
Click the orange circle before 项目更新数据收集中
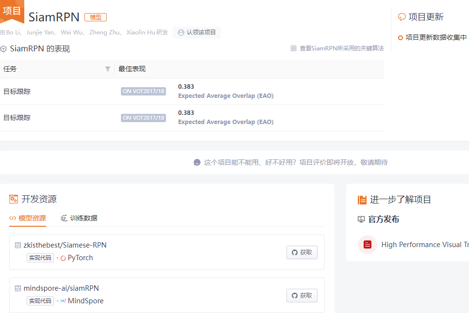click(x=400, y=38)
